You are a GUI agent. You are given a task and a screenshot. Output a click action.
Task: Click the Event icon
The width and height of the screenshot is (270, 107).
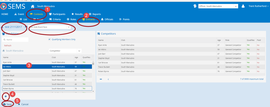pyautogui.click(x=15, y=14)
